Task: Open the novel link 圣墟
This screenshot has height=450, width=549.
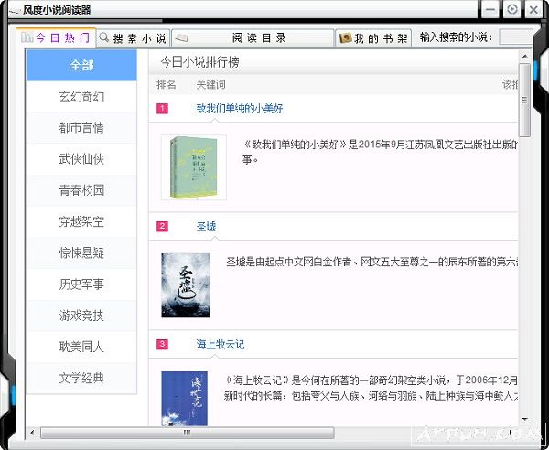Action: [x=206, y=226]
